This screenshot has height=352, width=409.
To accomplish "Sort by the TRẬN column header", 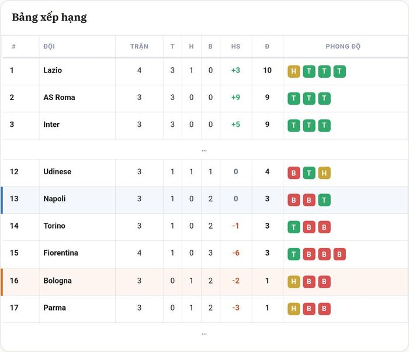I will click(x=139, y=46).
